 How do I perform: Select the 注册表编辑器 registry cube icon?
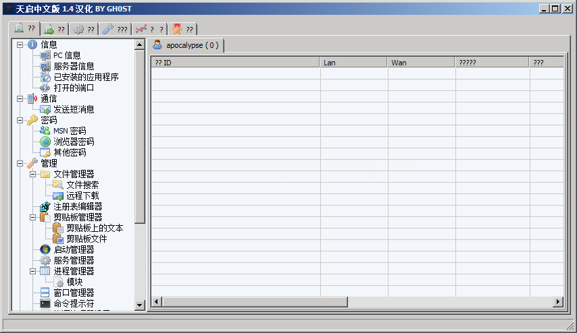pyautogui.click(x=45, y=206)
